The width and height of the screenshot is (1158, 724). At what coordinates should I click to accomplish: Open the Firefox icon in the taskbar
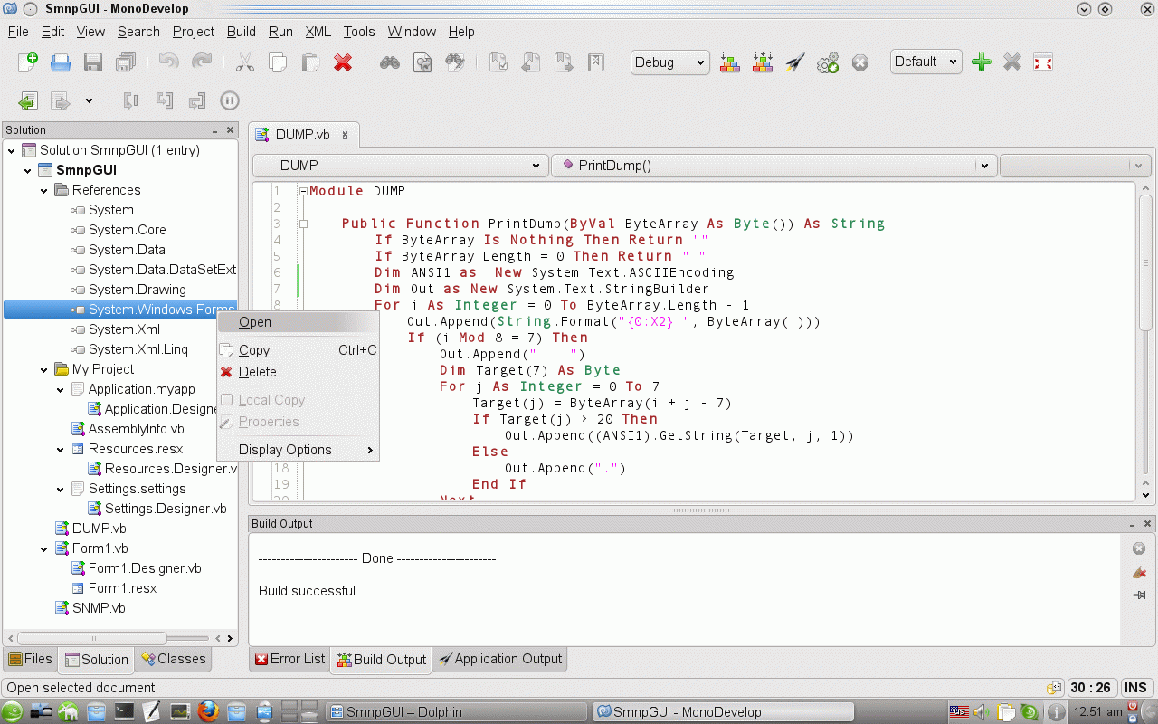coord(207,711)
